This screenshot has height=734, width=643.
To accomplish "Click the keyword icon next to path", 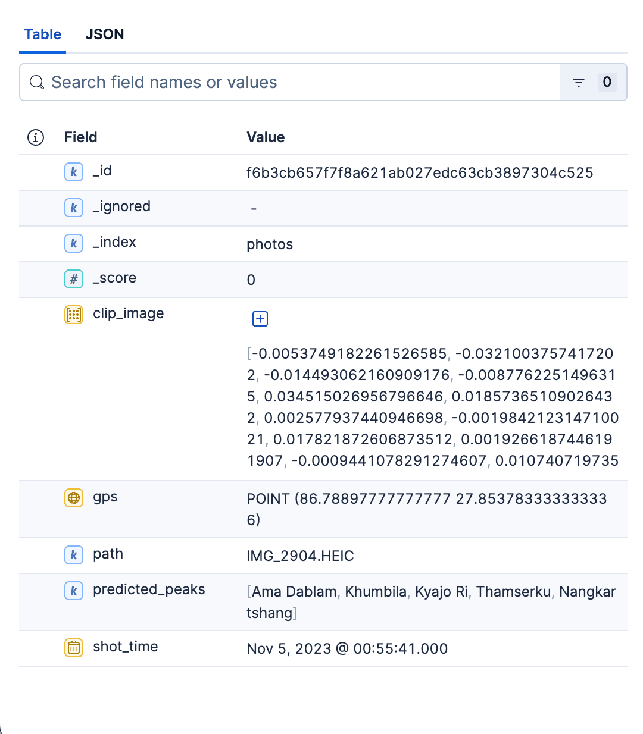I will 73,555.
